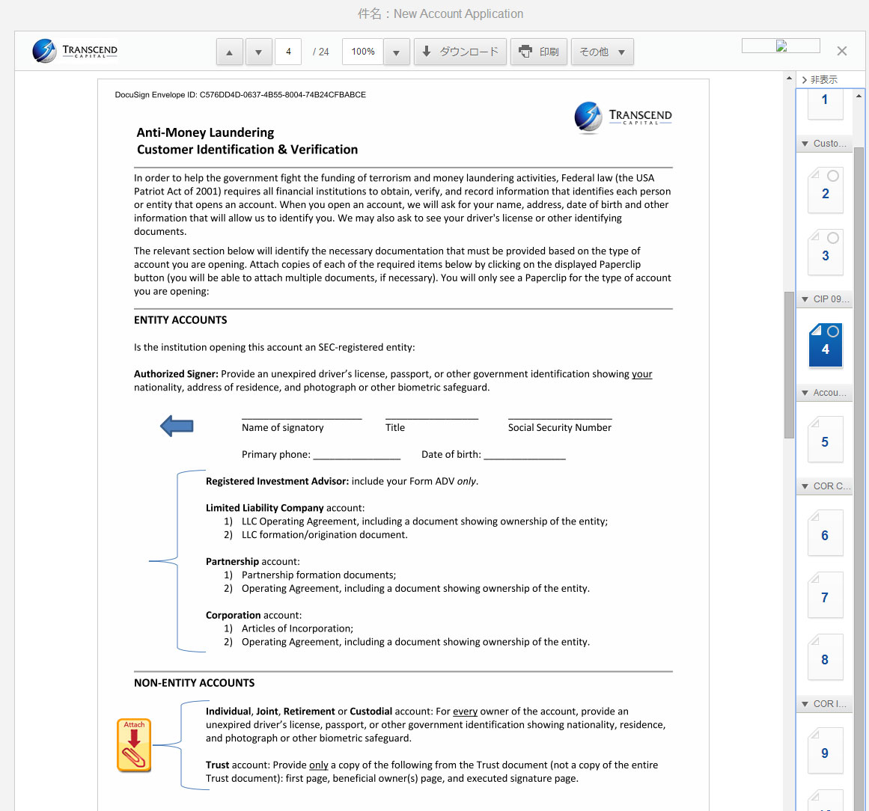Click the Attach paperclip icon
Image resolution: width=869 pixels, height=811 pixels.
coord(134,745)
